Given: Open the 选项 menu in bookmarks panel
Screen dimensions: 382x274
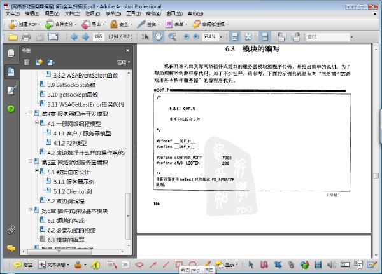Looking at the screenshot, I should 124,62.
